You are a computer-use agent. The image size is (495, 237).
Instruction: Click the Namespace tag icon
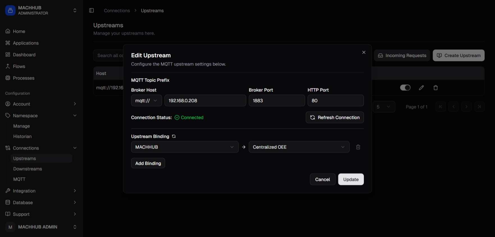point(8,115)
